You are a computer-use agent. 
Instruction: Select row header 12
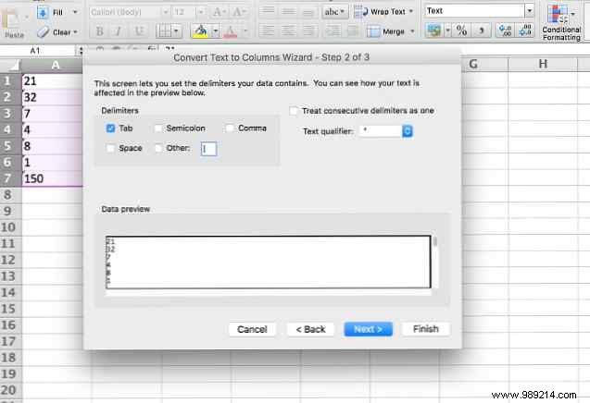click(11, 260)
